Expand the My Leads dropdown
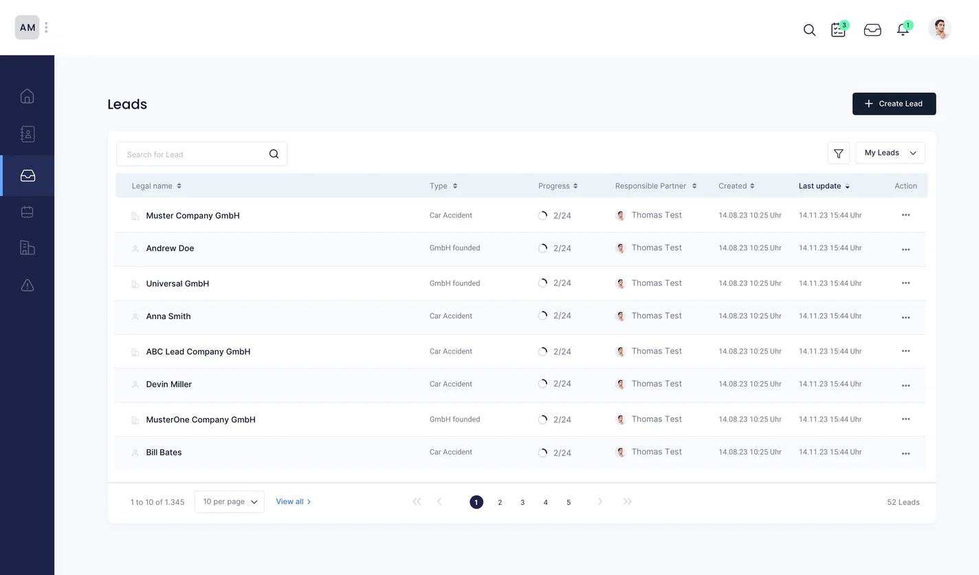The image size is (979, 575). point(890,153)
